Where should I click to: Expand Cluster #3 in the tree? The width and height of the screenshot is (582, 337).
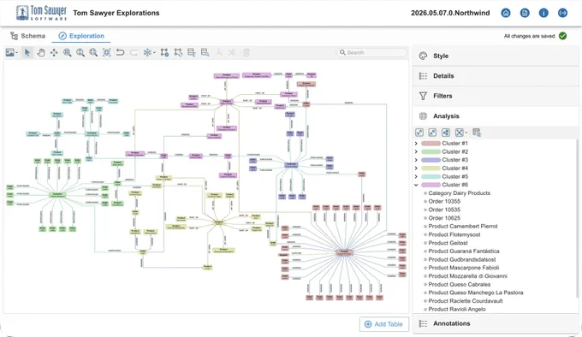point(416,160)
